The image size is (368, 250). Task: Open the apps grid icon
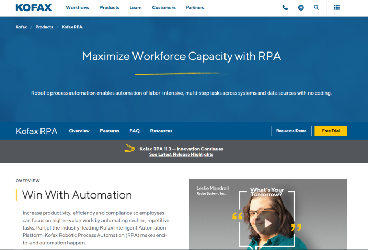coord(337,8)
